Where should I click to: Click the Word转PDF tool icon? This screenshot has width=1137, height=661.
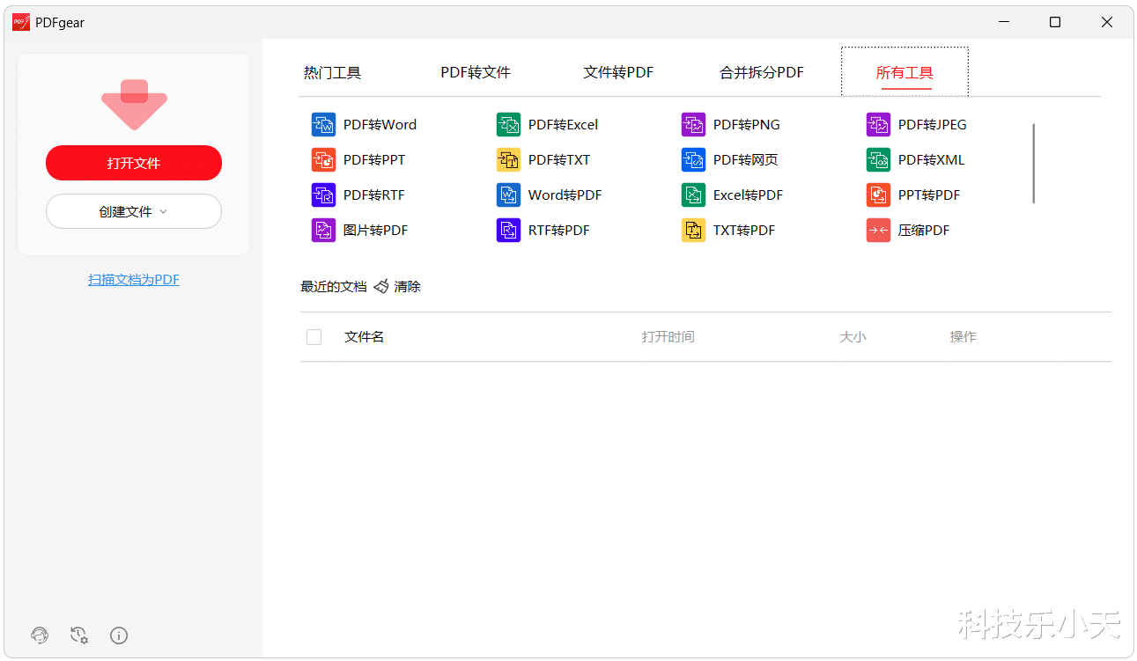click(508, 195)
